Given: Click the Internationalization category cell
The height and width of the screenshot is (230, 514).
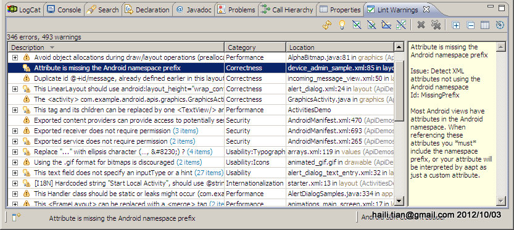Looking at the screenshot, I should tap(254, 183).
